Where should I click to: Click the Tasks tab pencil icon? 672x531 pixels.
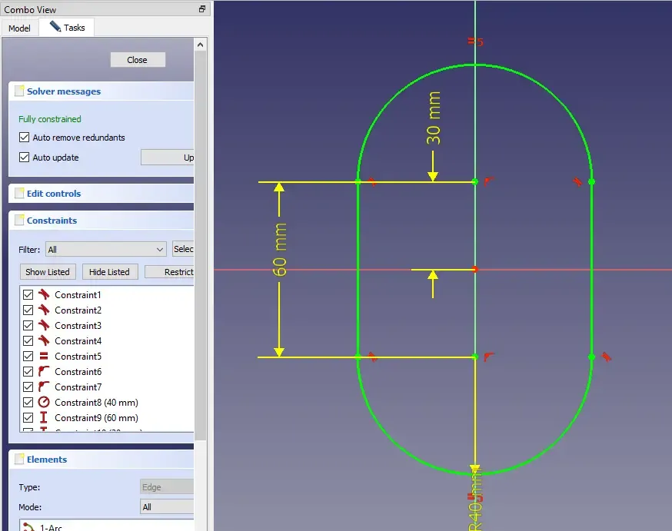55,27
